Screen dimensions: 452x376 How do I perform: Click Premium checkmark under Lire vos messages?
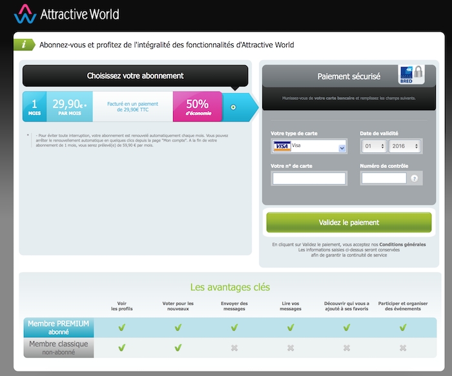click(291, 328)
